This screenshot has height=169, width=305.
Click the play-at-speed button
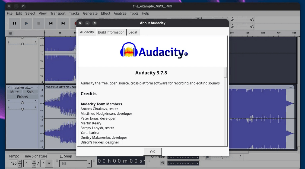[208, 157]
